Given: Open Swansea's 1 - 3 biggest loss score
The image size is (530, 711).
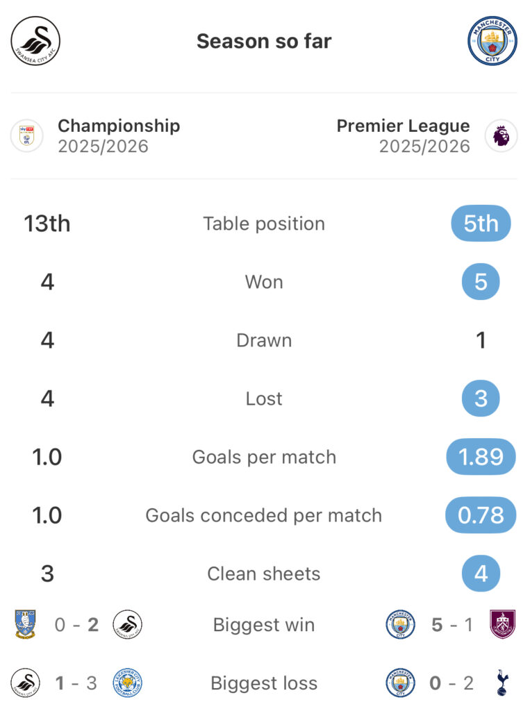Looking at the screenshot, I should click(76, 683).
